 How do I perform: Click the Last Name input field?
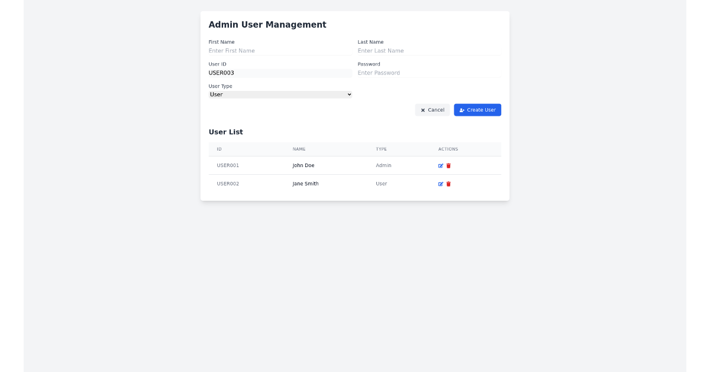pyautogui.click(x=429, y=51)
